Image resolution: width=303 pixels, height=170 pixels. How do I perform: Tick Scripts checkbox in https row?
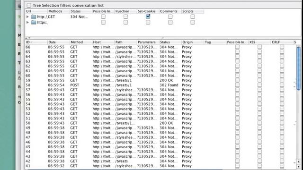[x=193, y=22]
